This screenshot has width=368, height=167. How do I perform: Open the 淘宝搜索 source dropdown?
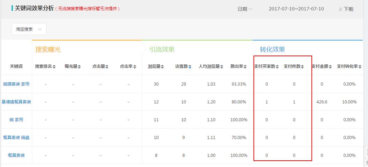point(29,29)
